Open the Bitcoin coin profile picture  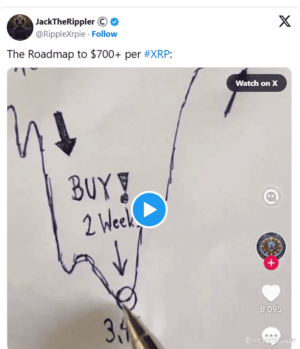click(271, 246)
